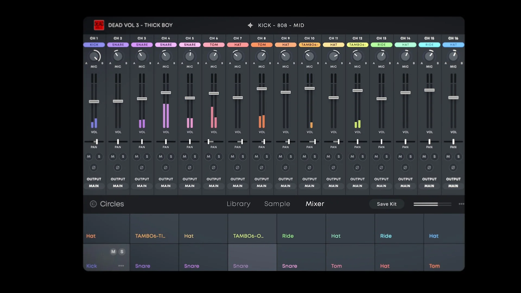The width and height of the screenshot is (521, 293).
Task: Open the three-dot menu next to Save Kit
Action: point(461,204)
